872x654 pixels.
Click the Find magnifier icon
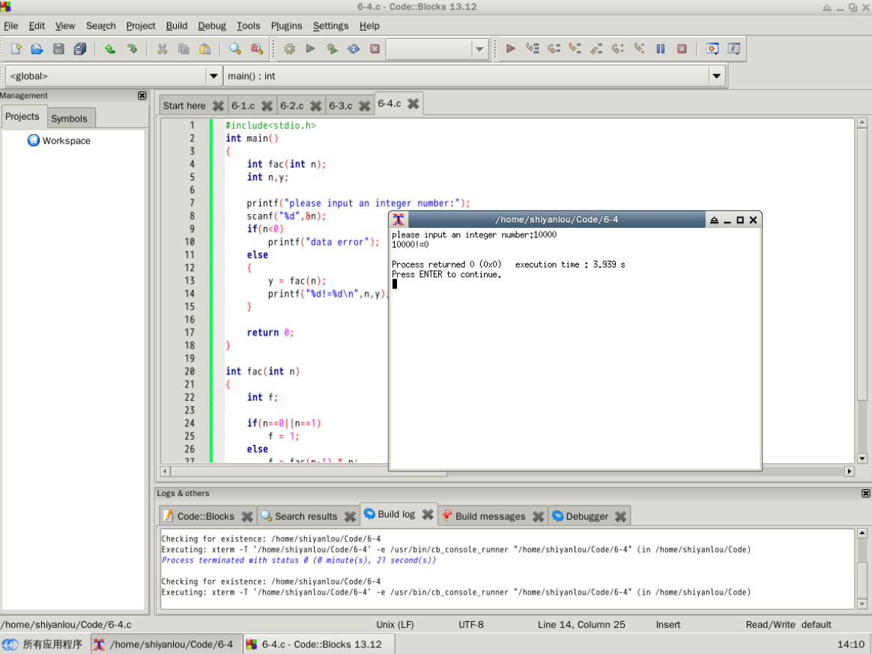click(235, 49)
